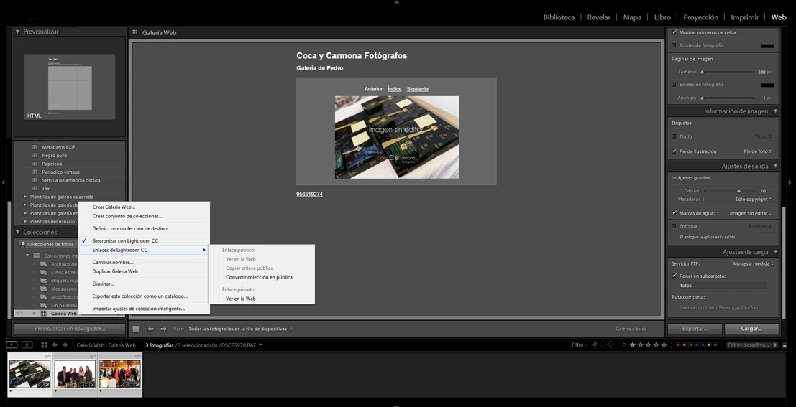This screenshot has height=407, width=796.
Task: Expand Plantillas del usuario folder
Action: [x=25, y=222]
